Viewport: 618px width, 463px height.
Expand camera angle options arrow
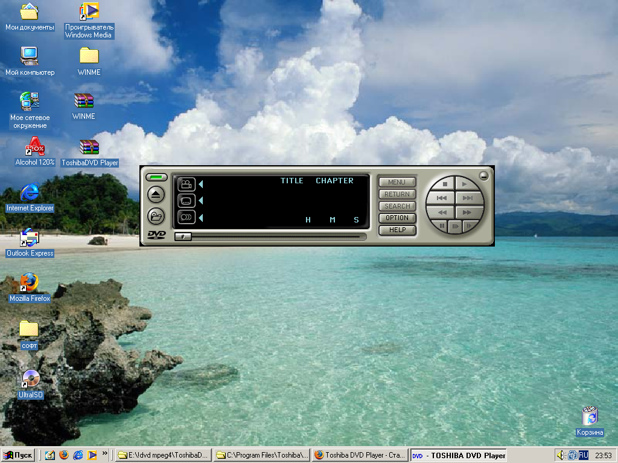202,184
